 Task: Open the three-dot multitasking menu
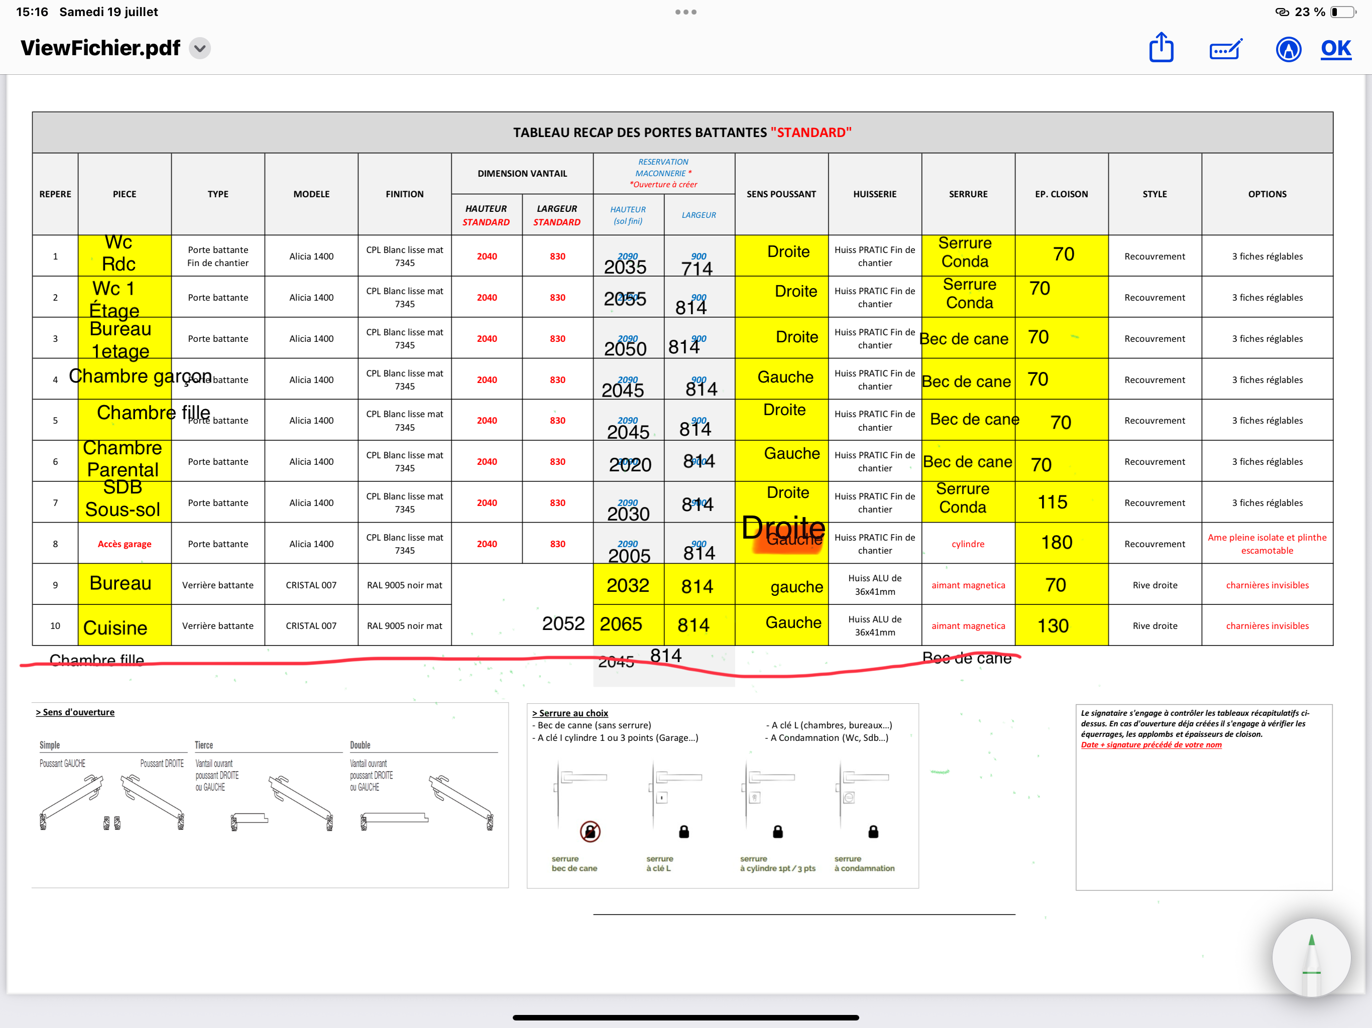(x=685, y=12)
